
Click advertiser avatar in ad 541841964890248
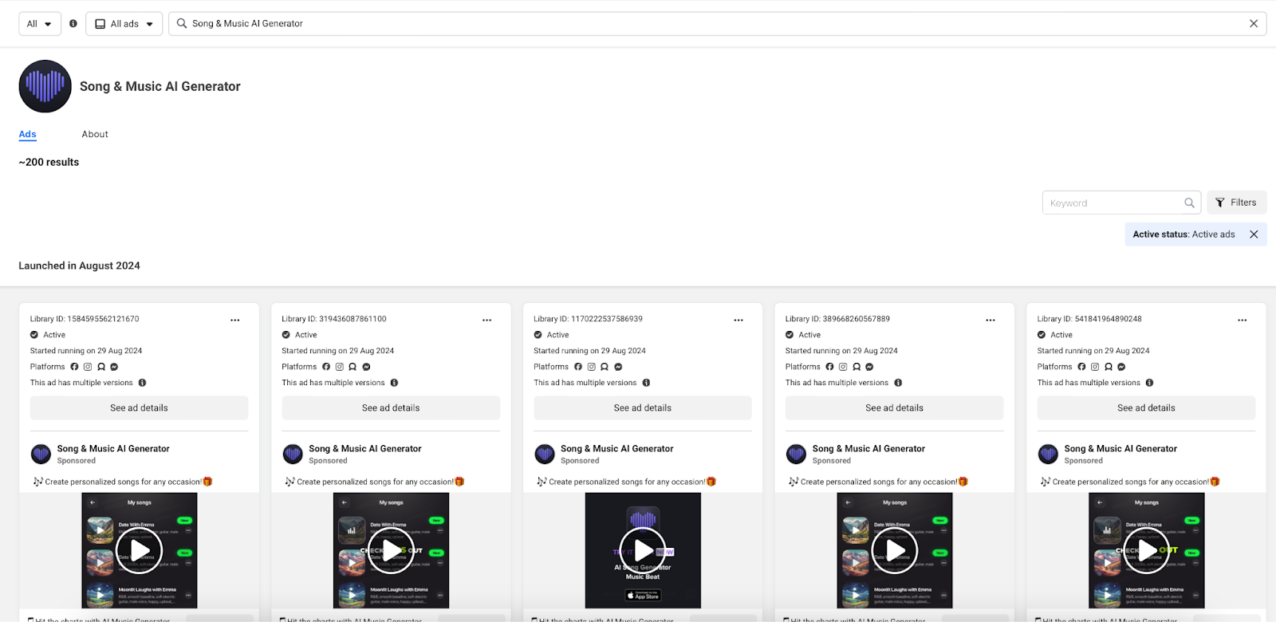coord(1048,455)
